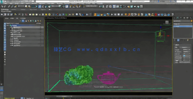Switch to the Create command panel tab
Image resolution: width=193 pixels, height=99 pixels.
point(174,18)
